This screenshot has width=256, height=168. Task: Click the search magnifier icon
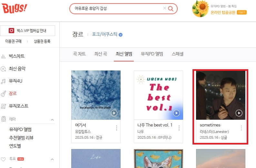pos(171,8)
